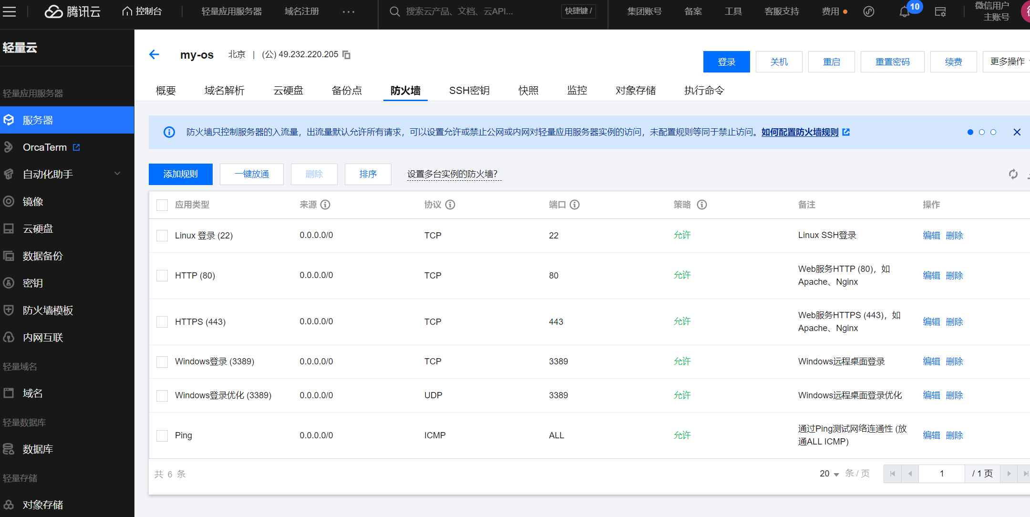Edit the Ping firewall rule

coord(931,435)
